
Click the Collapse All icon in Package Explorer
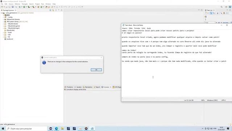tap(50, 10)
